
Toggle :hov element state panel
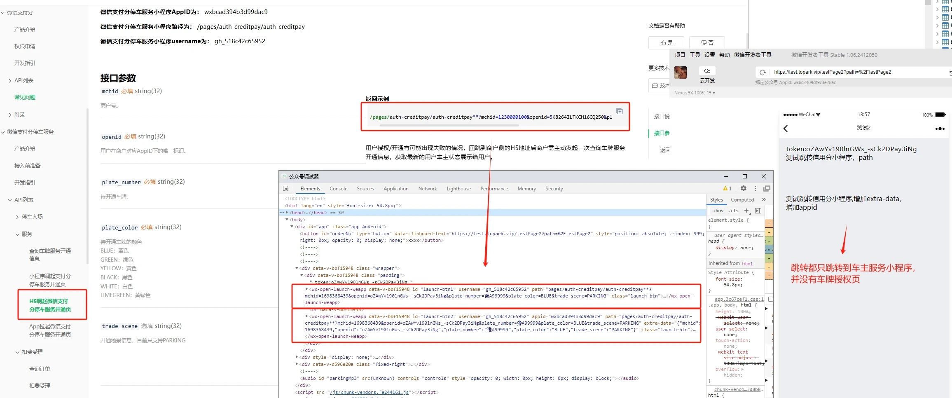[718, 211]
